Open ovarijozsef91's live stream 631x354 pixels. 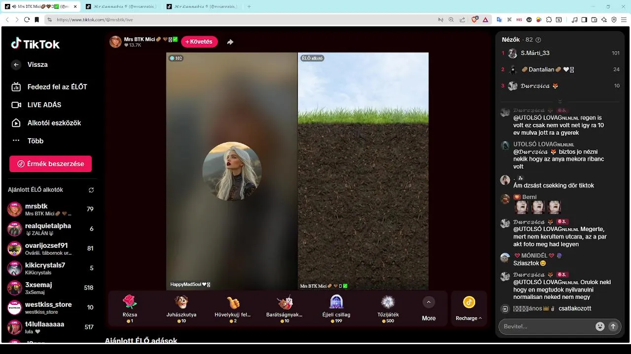pyautogui.click(x=51, y=248)
